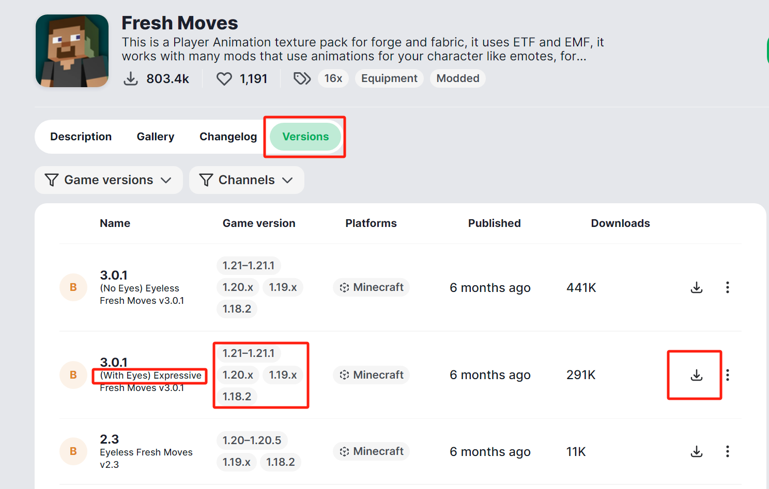Viewport: 769px width, 489px height.
Task: Download the With Eyes Expressive 3.0.1 version
Action: click(x=696, y=375)
